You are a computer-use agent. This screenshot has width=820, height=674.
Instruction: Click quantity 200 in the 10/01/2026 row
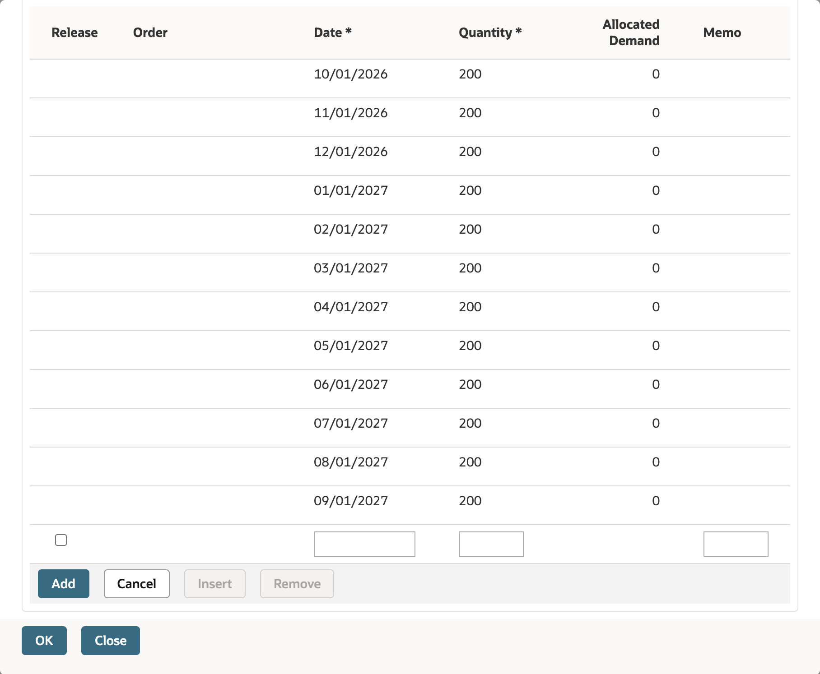click(470, 74)
